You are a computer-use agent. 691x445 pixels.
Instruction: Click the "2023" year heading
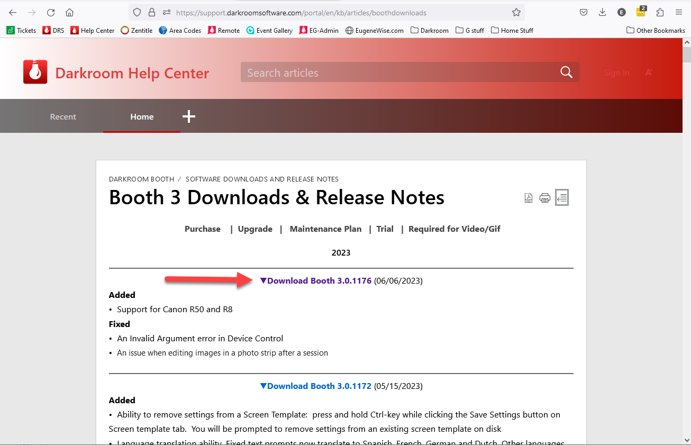coord(341,252)
